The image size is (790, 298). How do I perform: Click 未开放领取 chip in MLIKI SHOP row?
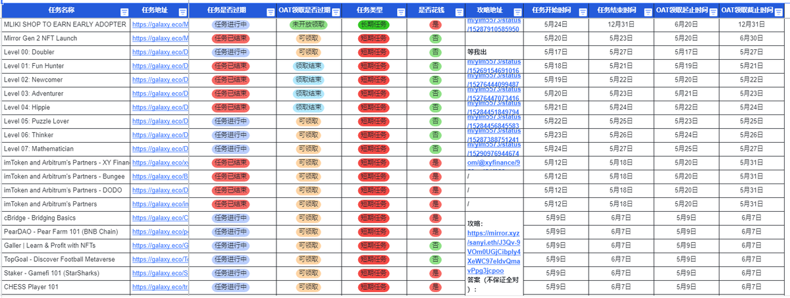click(309, 24)
